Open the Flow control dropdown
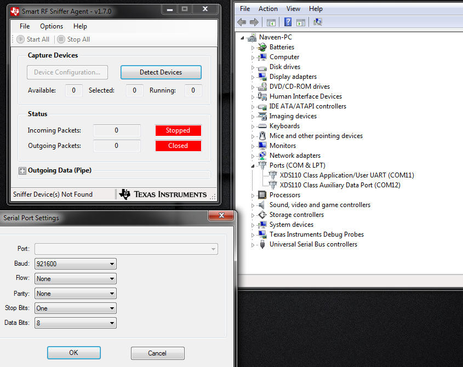This screenshot has height=367, width=463. pos(76,278)
